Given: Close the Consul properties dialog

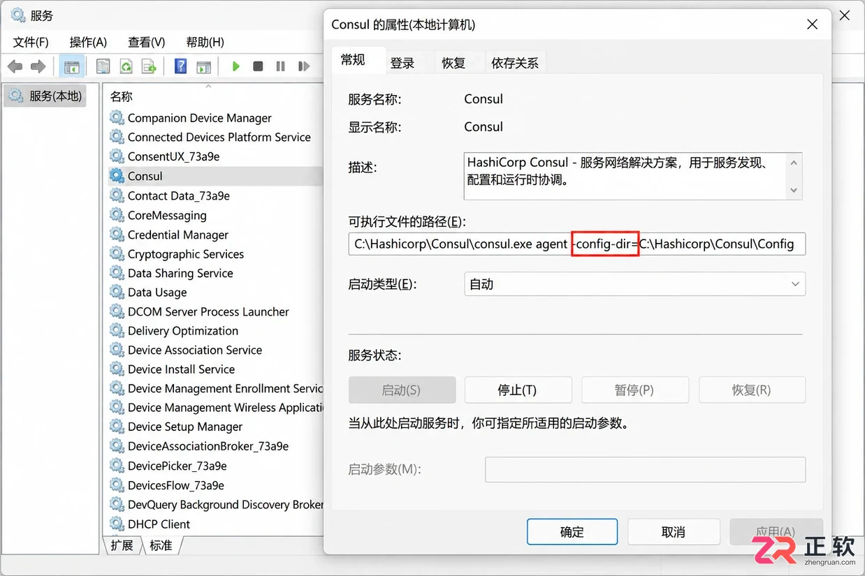Looking at the screenshot, I should coord(812,24).
